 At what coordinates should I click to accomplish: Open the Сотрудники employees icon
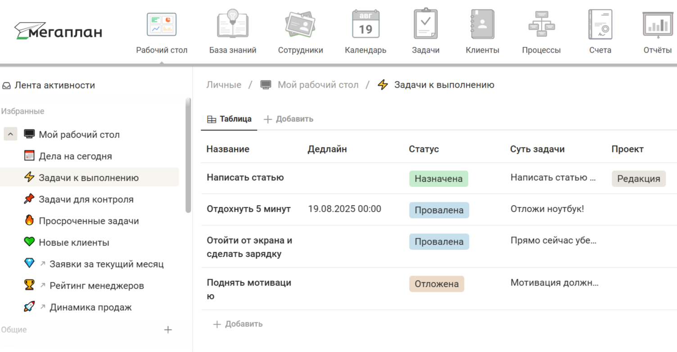pyautogui.click(x=300, y=25)
